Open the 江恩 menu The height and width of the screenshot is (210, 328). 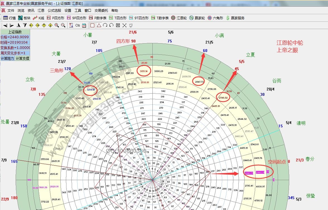coord(41,11)
